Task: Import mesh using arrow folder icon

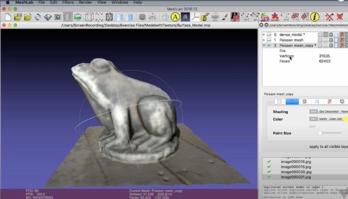Action: pos(28,17)
